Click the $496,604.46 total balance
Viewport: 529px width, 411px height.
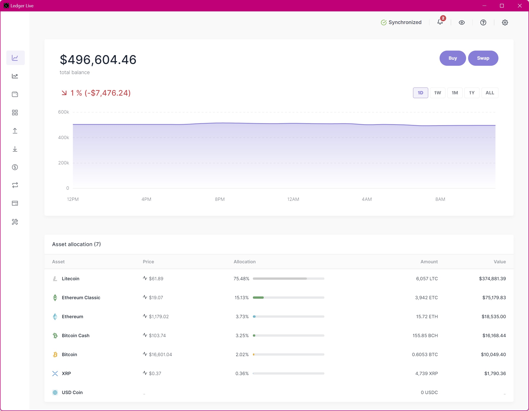98,60
